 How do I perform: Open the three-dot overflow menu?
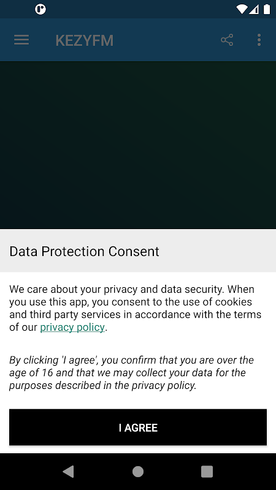[259, 40]
